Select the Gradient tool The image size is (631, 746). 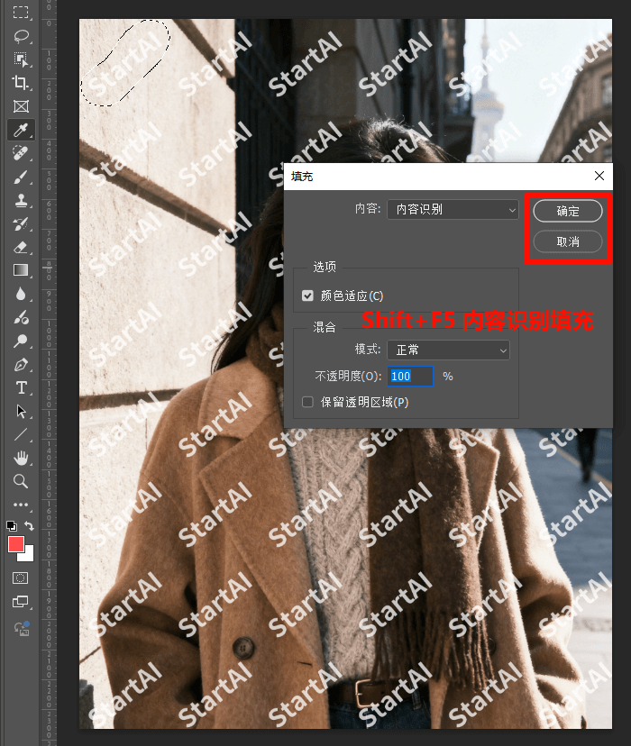tap(20, 270)
